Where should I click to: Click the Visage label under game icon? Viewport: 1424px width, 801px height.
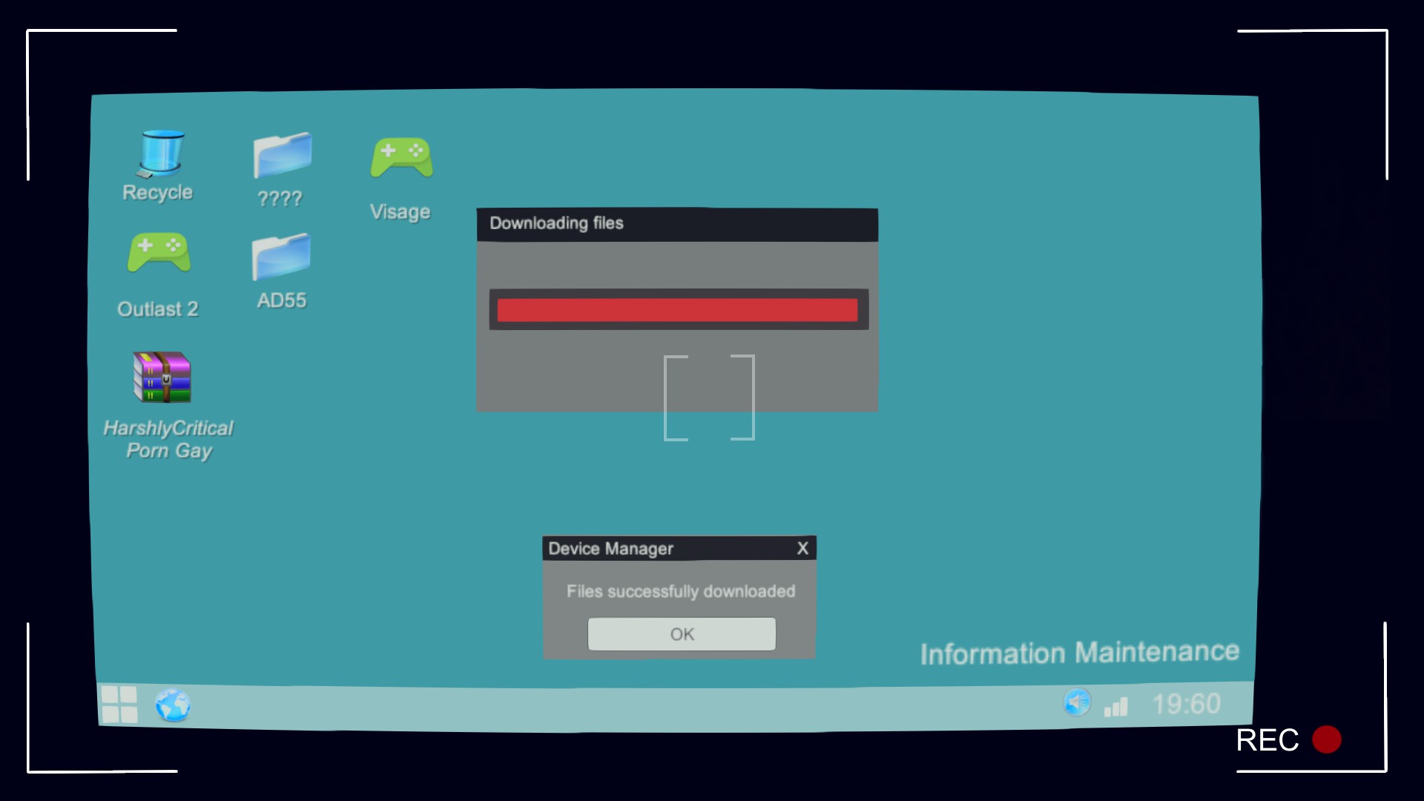tap(400, 212)
